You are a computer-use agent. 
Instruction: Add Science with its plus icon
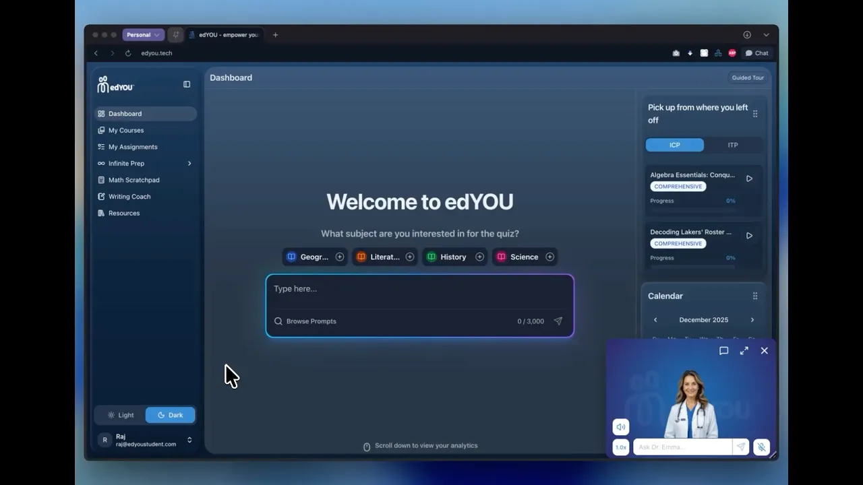click(x=550, y=257)
